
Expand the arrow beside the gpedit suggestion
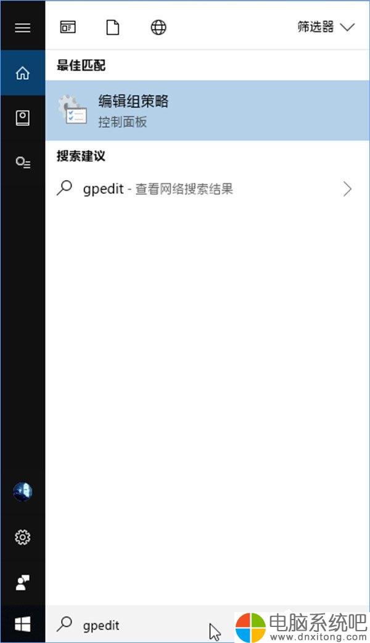(347, 189)
